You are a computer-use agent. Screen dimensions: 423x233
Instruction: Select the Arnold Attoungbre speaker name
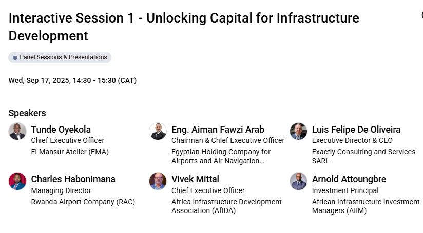[349, 179]
